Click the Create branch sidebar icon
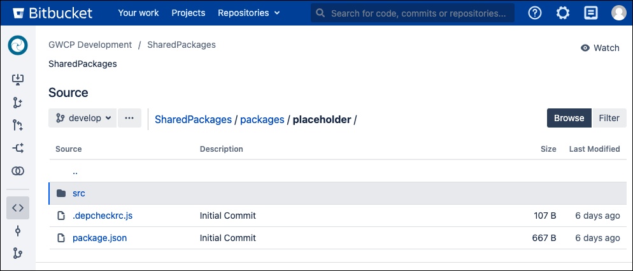This screenshot has width=633, height=271. (18, 103)
